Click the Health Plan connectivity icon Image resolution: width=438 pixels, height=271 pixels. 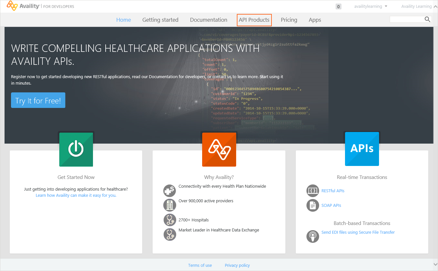click(170, 191)
